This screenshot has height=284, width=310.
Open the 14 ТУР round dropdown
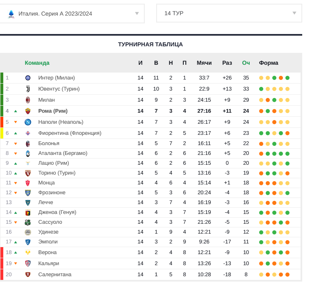coord(229,13)
